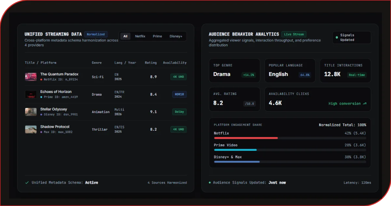The height and width of the screenshot is (206, 391).
Task: Click the 4K UHD badge for Quantum Paradox
Action: [179, 77]
